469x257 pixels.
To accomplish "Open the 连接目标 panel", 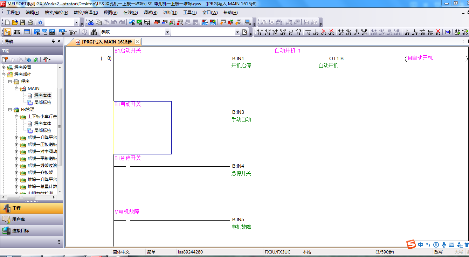I will (x=20, y=231).
